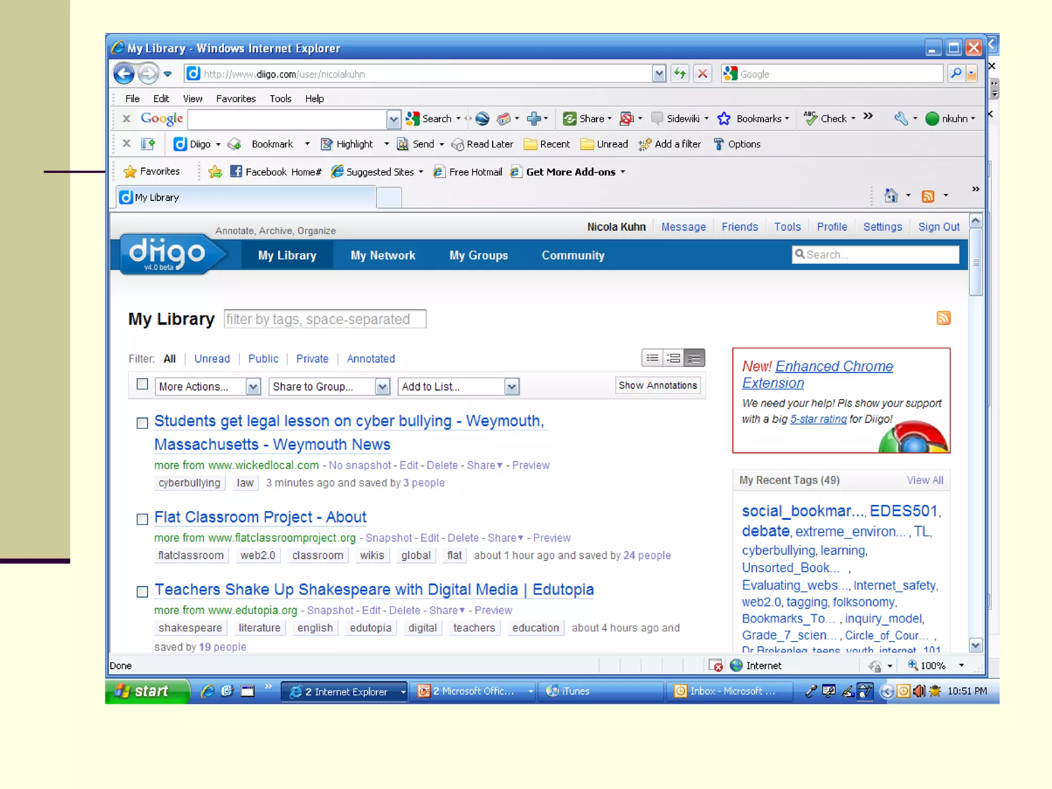Click the Google Bookmarks star icon
Screen dimensions: 1052x789
[x=724, y=119]
